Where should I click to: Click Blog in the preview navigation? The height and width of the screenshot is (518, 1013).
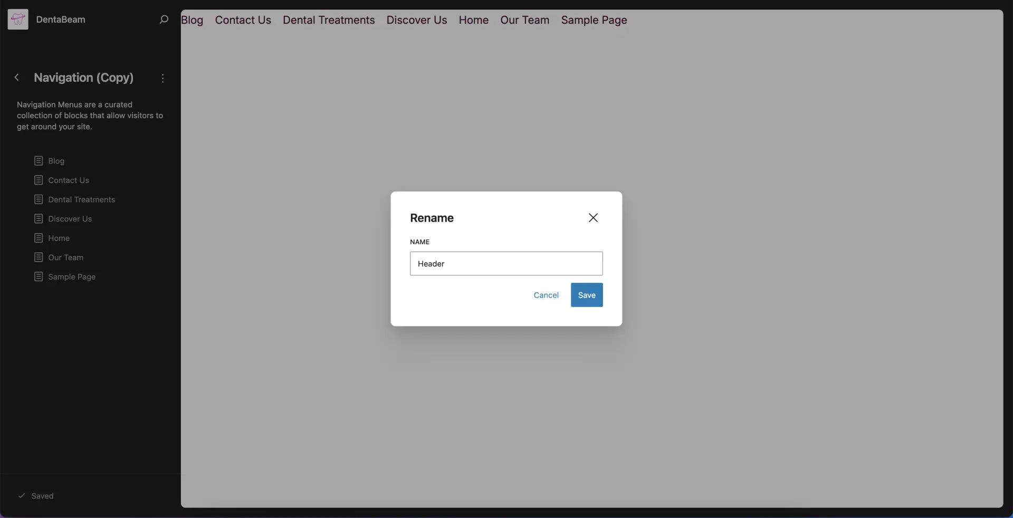point(192,20)
